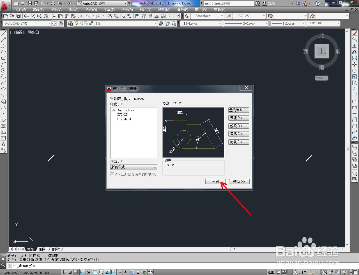Click the Table draw tool
The height and width of the screenshot is (275, 359).
click(x=3, y=138)
